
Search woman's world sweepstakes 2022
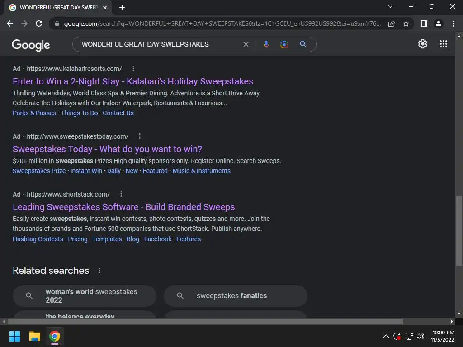pyautogui.click(x=85, y=295)
